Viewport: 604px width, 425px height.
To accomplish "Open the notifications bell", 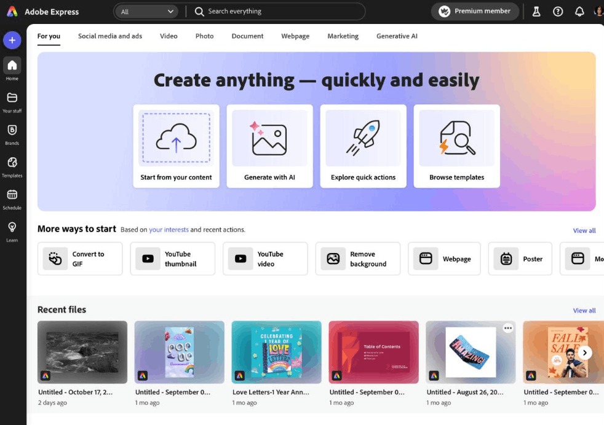I will (x=579, y=12).
